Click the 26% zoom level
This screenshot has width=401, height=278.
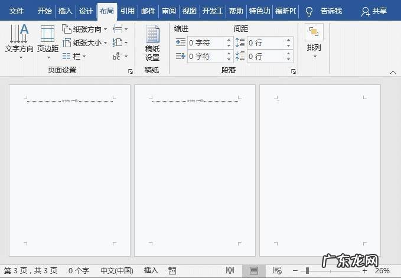click(x=382, y=270)
